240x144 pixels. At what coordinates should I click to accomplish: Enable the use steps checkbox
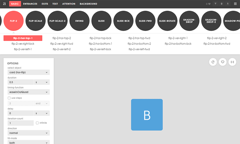(9, 98)
